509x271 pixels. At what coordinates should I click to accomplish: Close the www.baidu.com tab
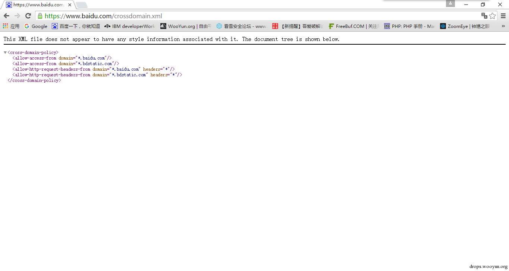pyautogui.click(x=70, y=5)
